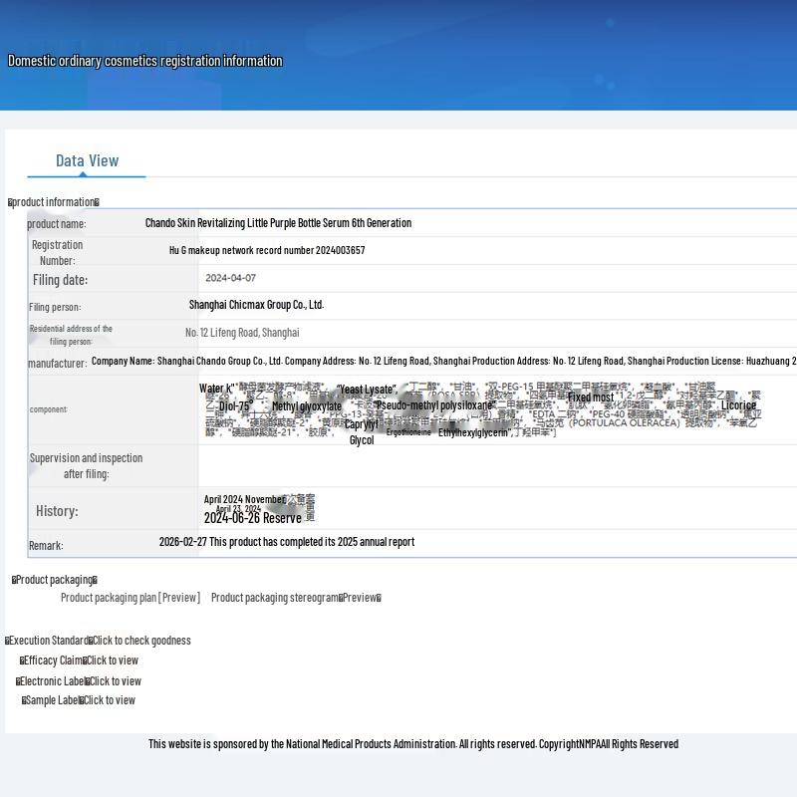797x797 pixels.
Task: Open Product packaging plan Preview link
Action: click(131, 598)
